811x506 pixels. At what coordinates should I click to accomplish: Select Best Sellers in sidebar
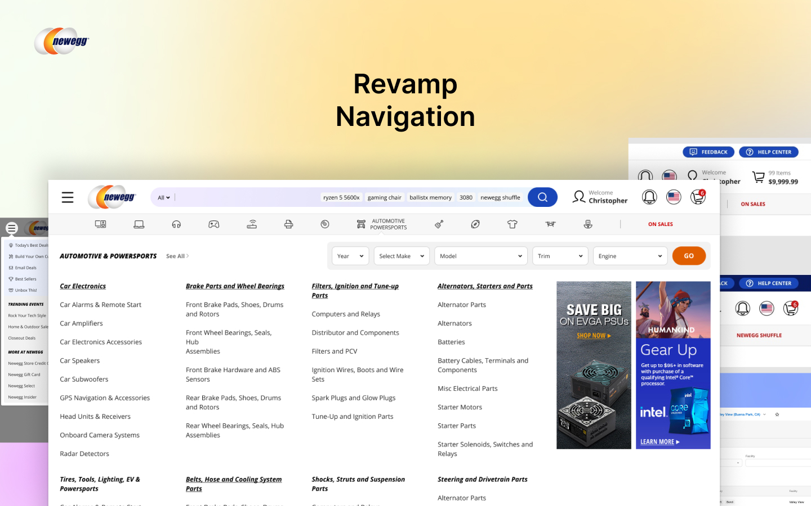tap(23, 279)
